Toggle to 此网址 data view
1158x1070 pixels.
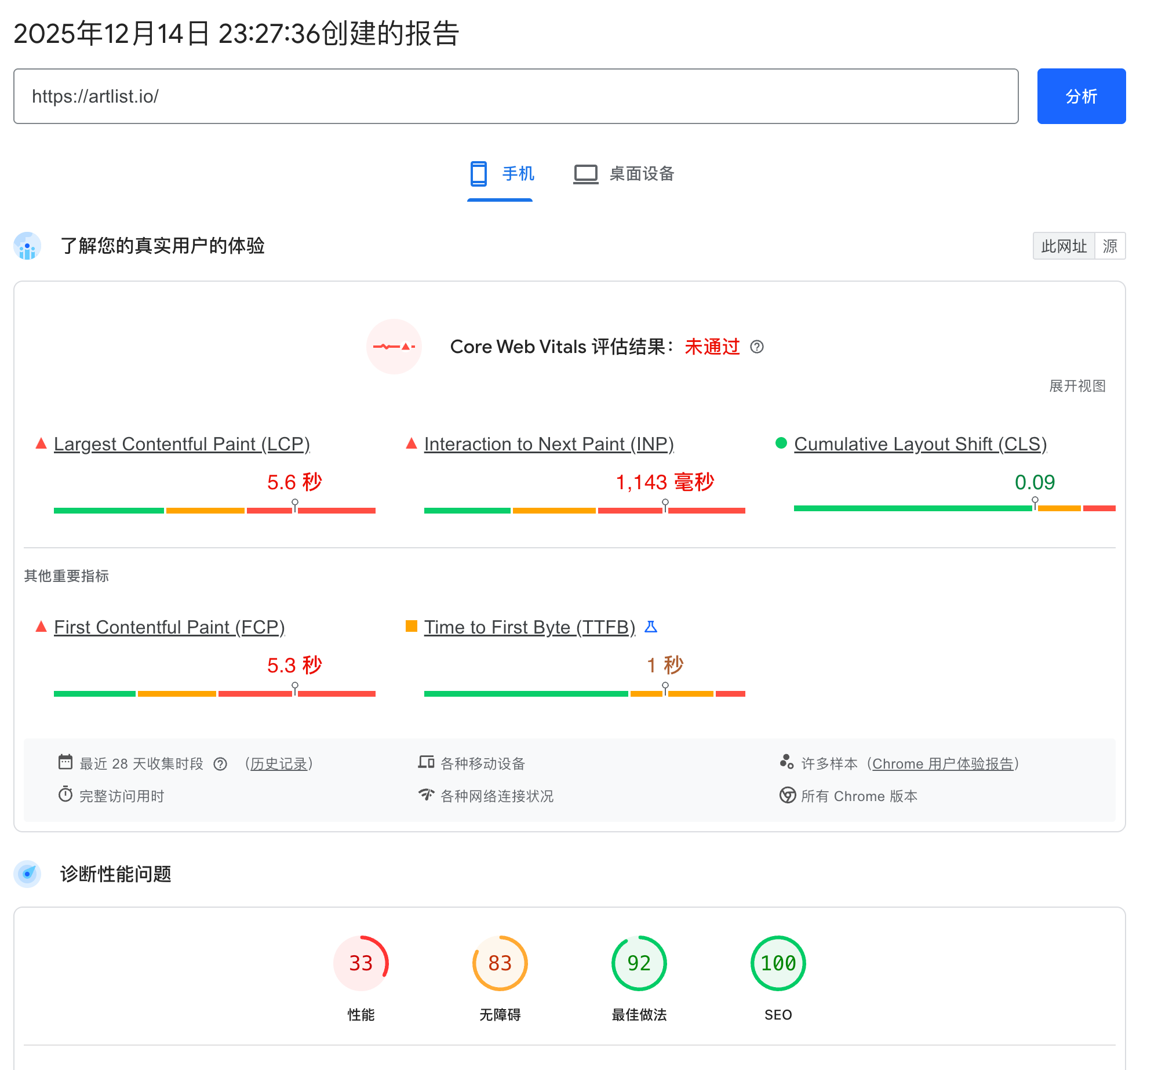pos(1064,246)
